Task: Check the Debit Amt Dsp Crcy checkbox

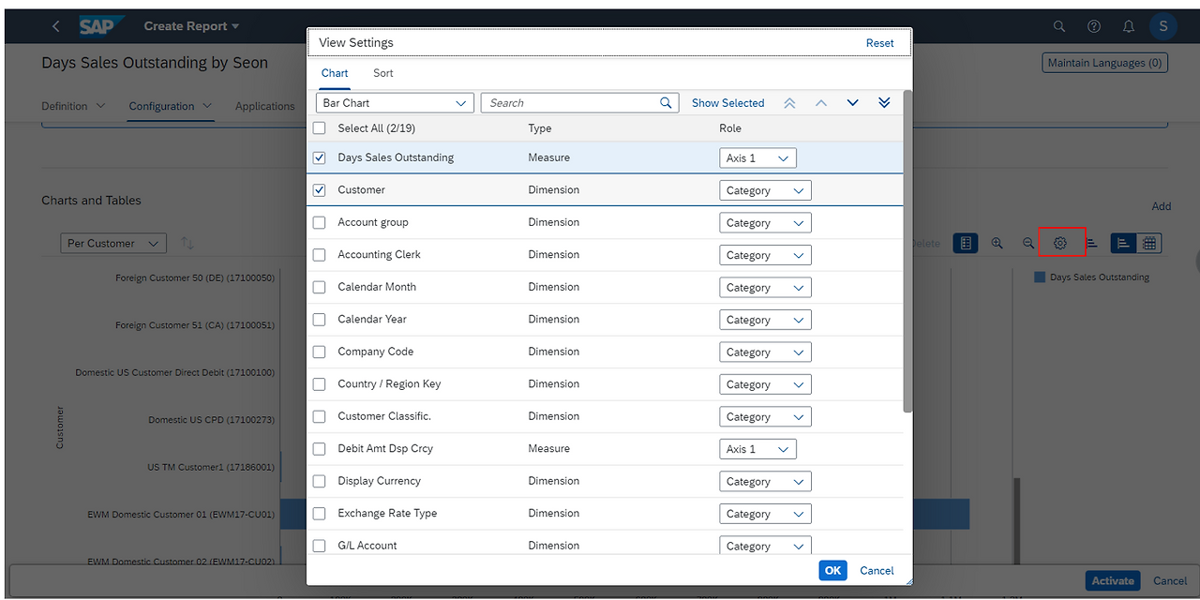Action: 320,449
